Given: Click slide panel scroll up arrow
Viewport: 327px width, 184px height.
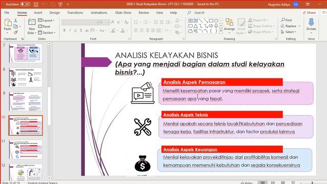Looking at the screenshot, I should tap(49, 43).
